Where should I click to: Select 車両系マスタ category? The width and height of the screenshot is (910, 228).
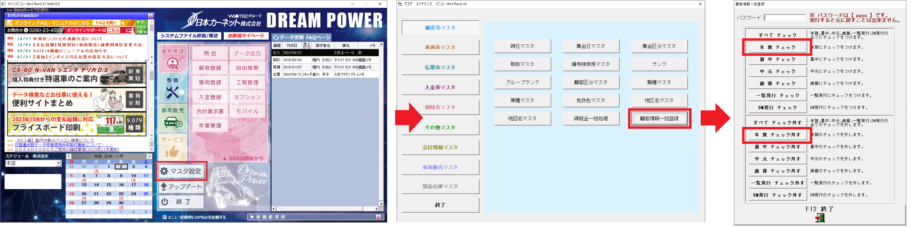[440, 47]
